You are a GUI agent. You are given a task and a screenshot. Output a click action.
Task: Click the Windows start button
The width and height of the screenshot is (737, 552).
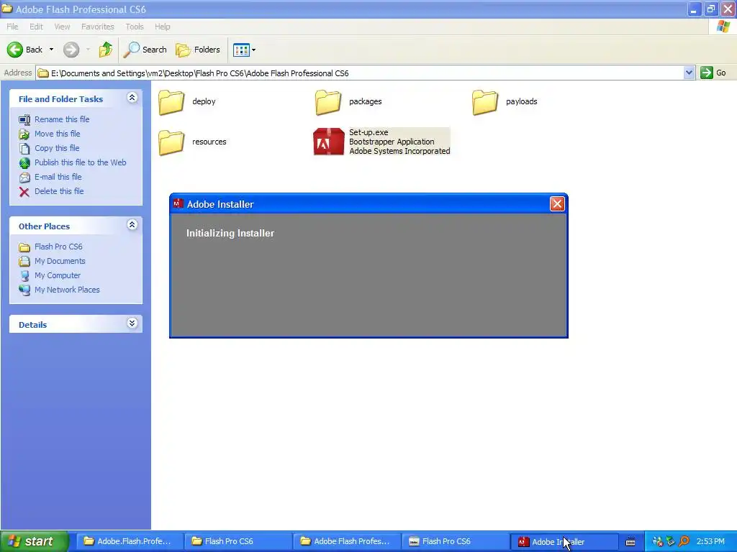click(x=35, y=541)
